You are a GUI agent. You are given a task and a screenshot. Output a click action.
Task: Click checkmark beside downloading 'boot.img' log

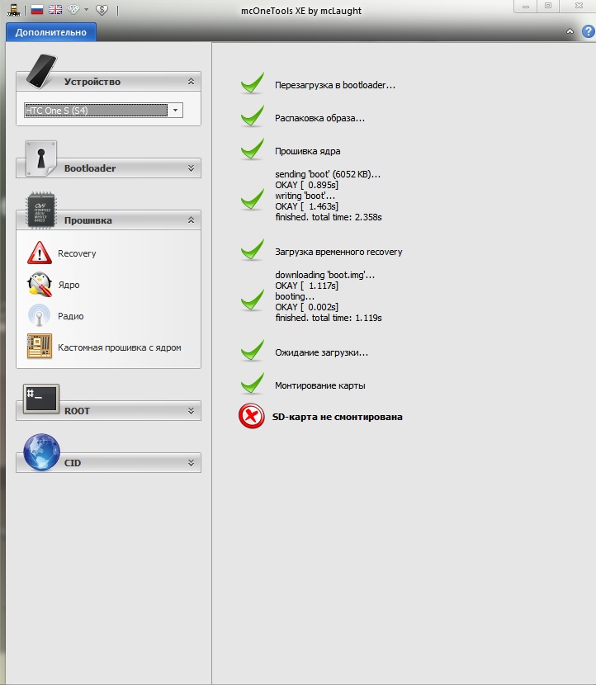point(253,300)
